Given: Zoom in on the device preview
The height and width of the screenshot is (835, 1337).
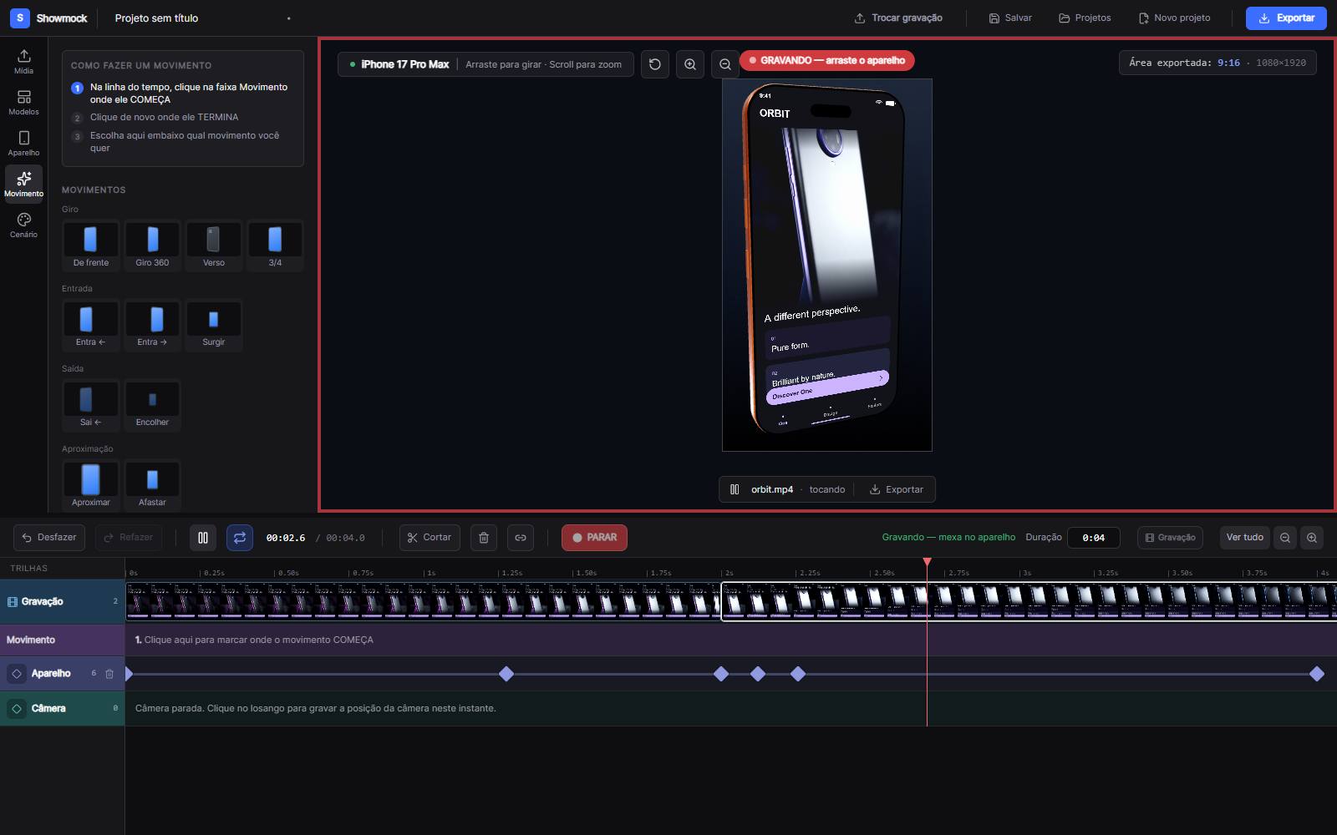Looking at the screenshot, I should click(x=690, y=64).
